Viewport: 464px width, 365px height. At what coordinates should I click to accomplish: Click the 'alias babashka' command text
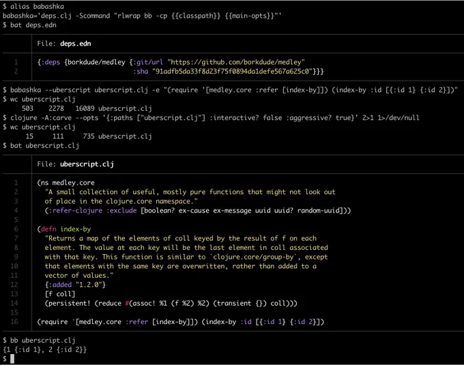[37, 6]
